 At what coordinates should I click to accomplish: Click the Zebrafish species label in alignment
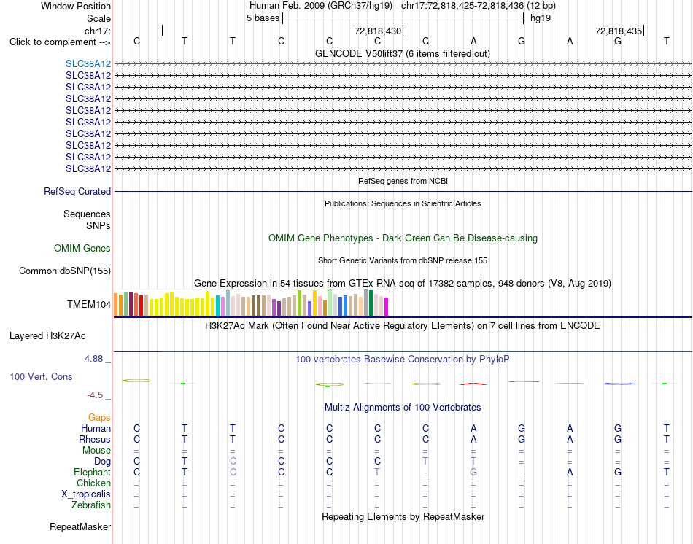click(91, 505)
